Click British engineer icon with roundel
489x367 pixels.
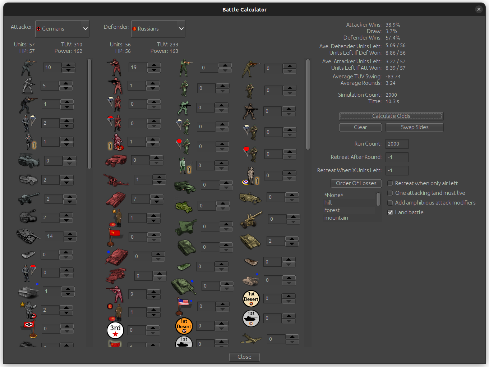pos(251,176)
